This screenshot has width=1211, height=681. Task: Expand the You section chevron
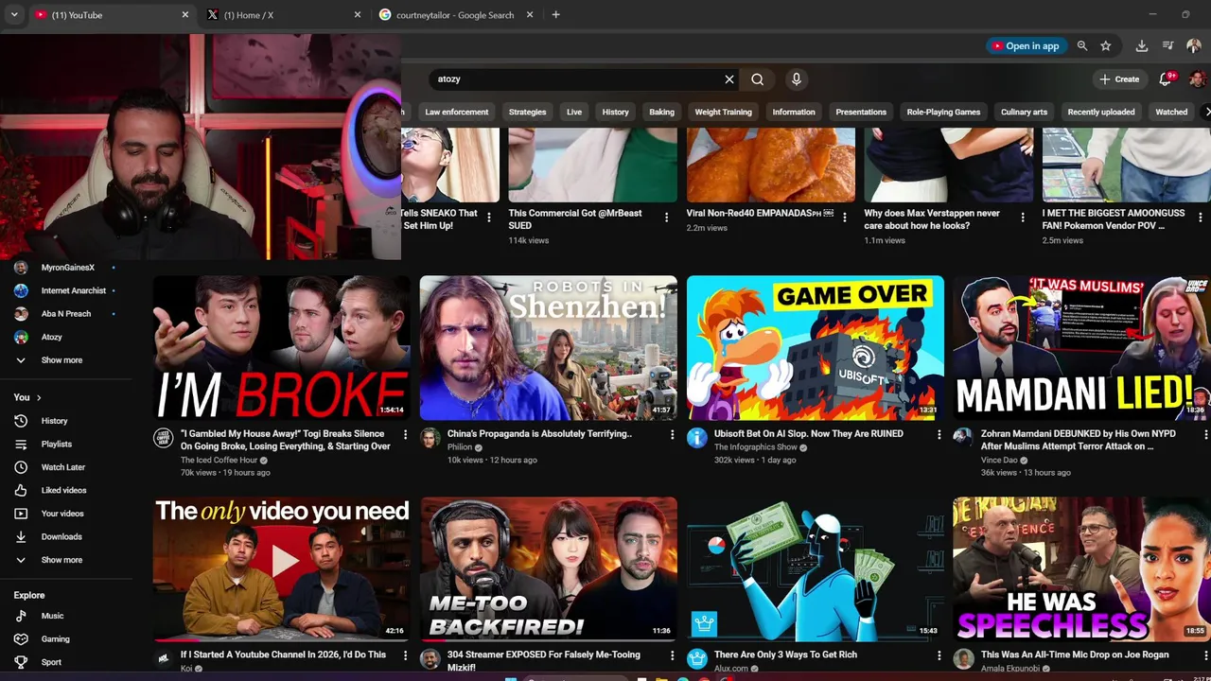click(39, 397)
